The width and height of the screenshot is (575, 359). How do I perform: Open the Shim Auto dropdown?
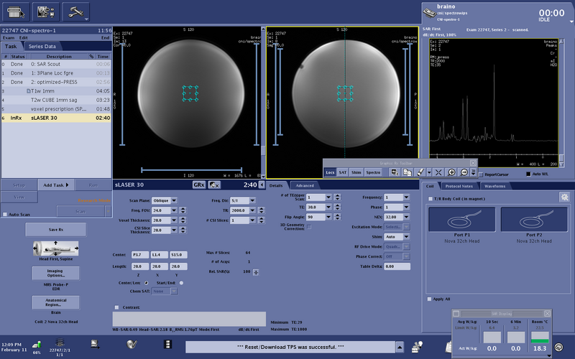[397, 237]
